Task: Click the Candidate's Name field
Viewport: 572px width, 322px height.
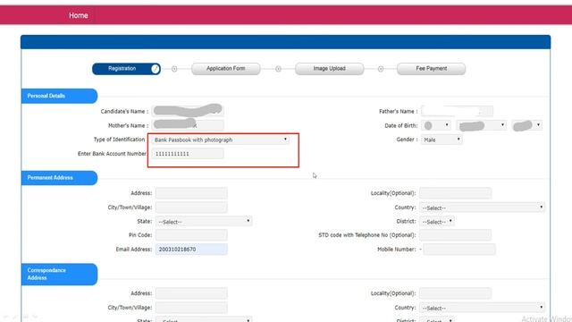Action: click(188, 111)
